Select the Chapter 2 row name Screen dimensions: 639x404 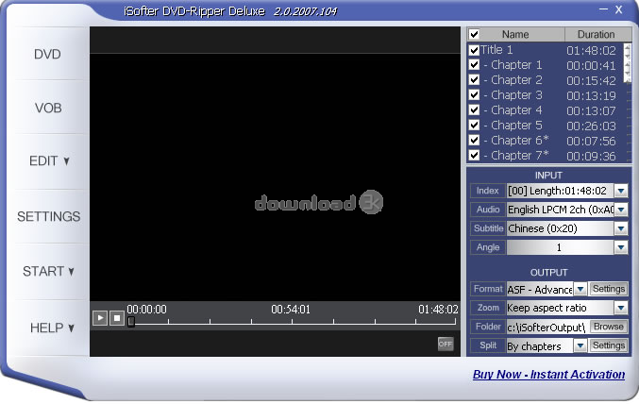(513, 80)
